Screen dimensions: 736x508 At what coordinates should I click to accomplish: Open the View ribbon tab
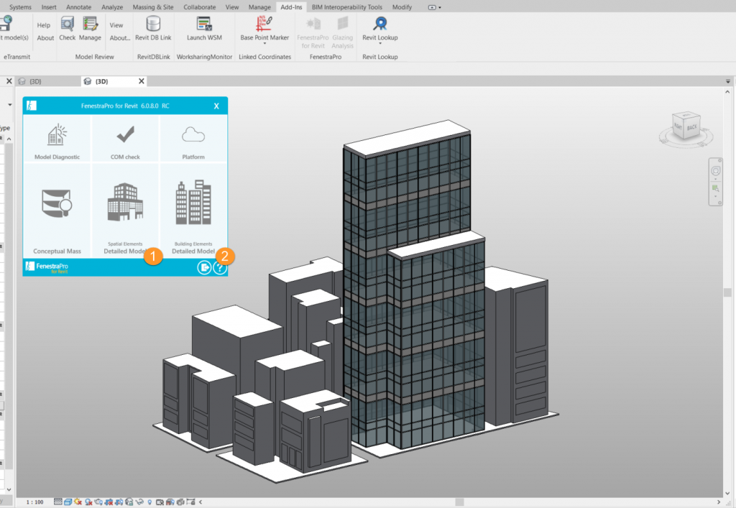232,7
